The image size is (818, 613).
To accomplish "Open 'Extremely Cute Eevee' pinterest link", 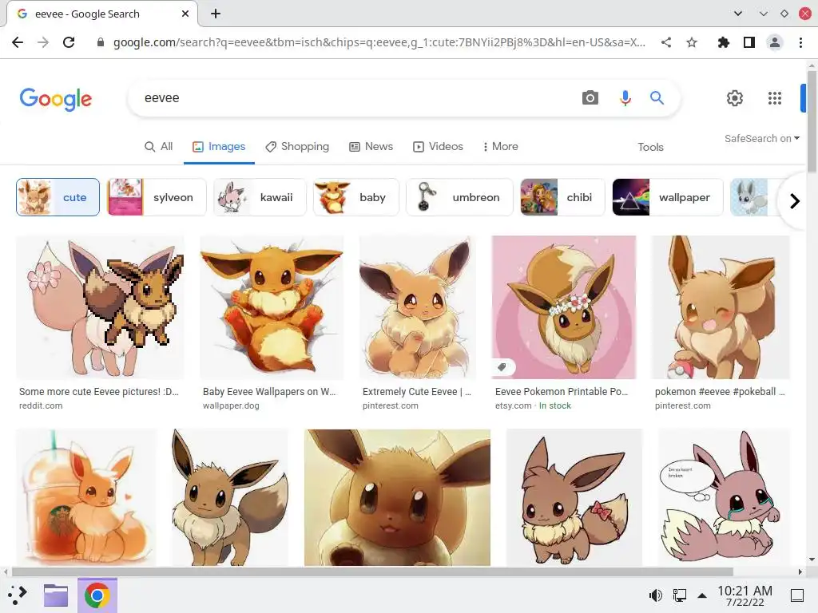I will [417, 391].
